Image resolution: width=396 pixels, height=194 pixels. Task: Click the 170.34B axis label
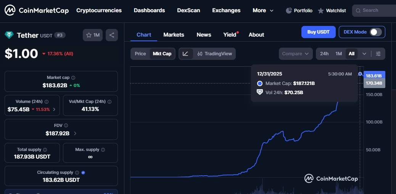tap(374, 83)
